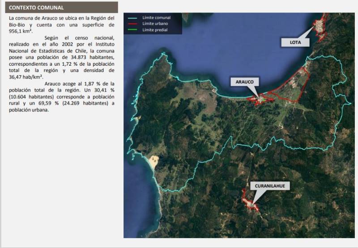Click the CONTEXTO COMUNAL header
The image size is (358, 248).
tap(61, 8)
